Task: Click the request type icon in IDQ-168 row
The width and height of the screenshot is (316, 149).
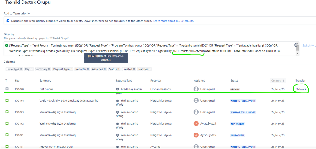Action: pyautogui.click(x=117, y=89)
